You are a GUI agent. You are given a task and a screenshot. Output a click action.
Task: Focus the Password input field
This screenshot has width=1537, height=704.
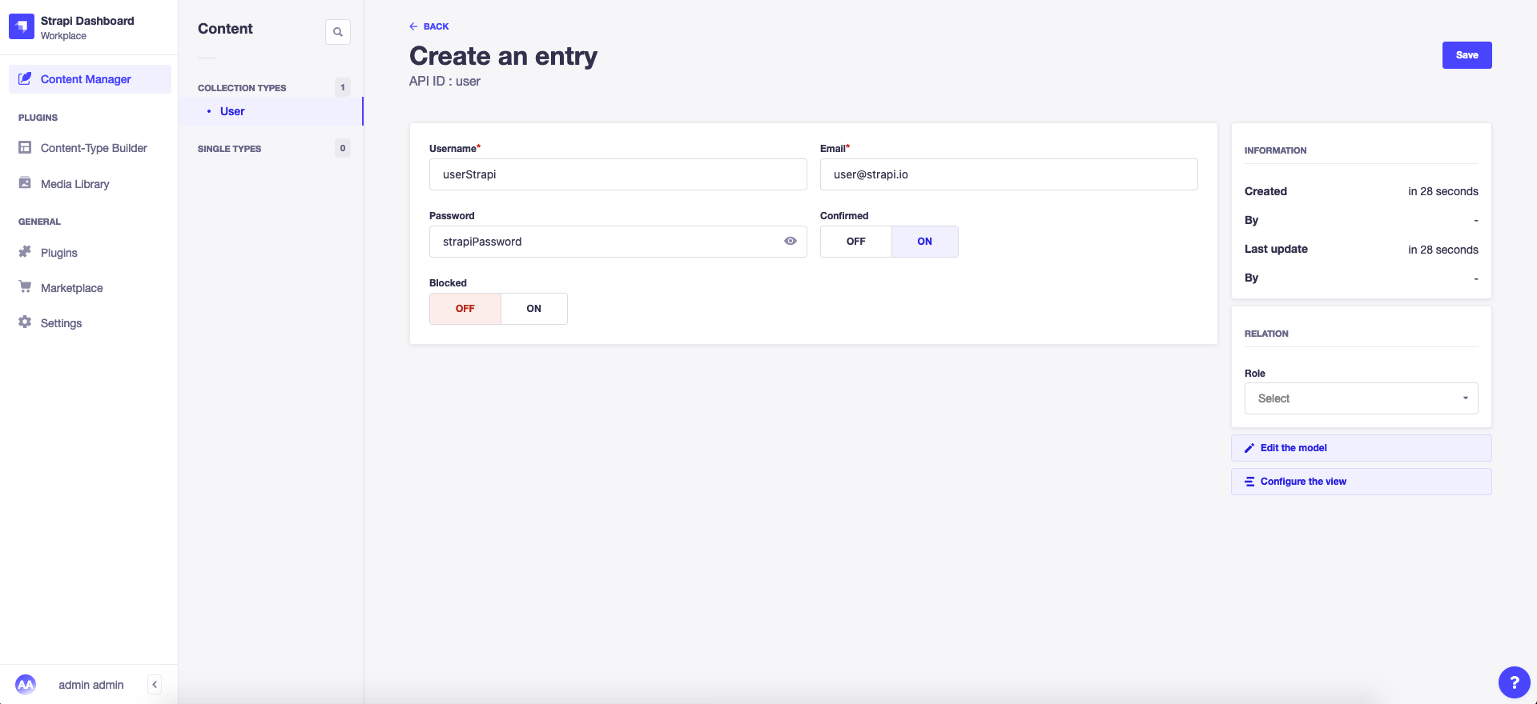click(x=618, y=242)
